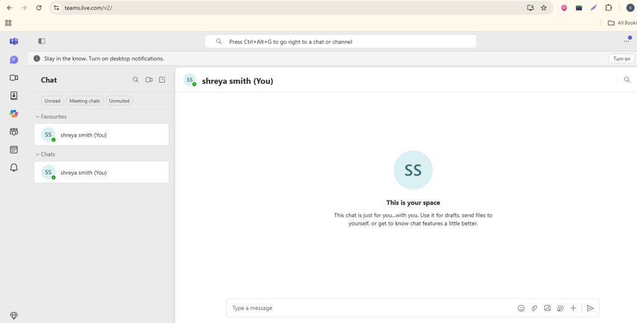Viewport: 637px width, 323px height.
Task: Open the sticker/loop icon in composer
Action: tap(560, 308)
